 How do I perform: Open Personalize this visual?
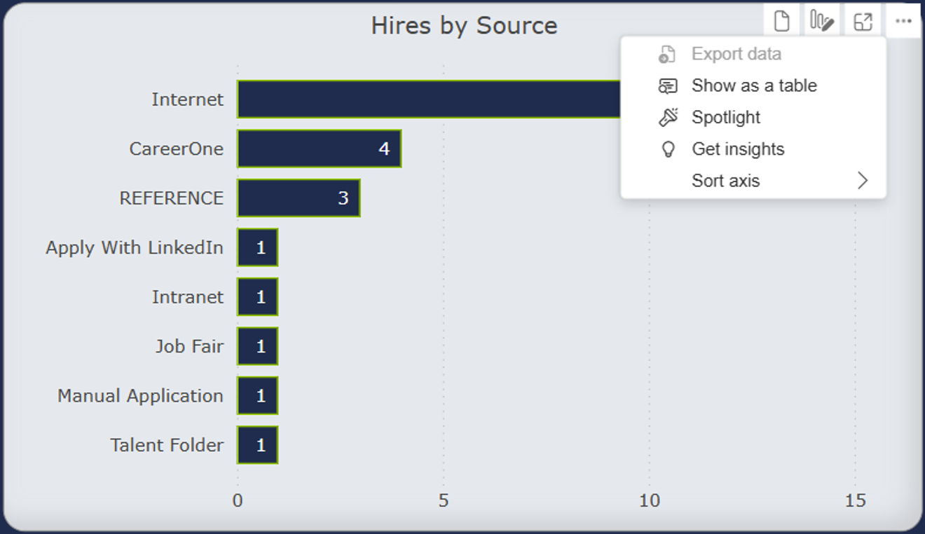click(821, 21)
